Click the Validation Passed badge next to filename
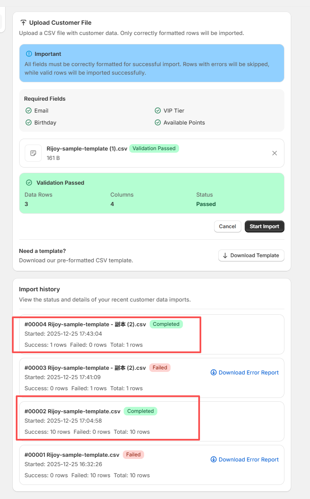 point(154,148)
